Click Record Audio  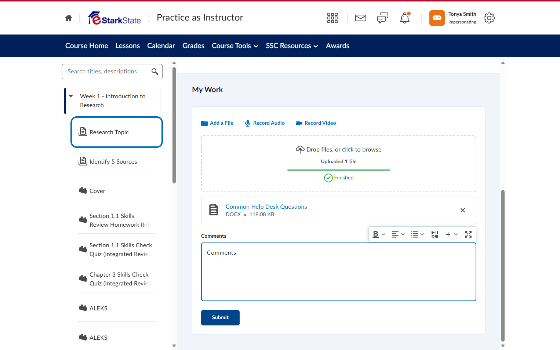tap(265, 123)
